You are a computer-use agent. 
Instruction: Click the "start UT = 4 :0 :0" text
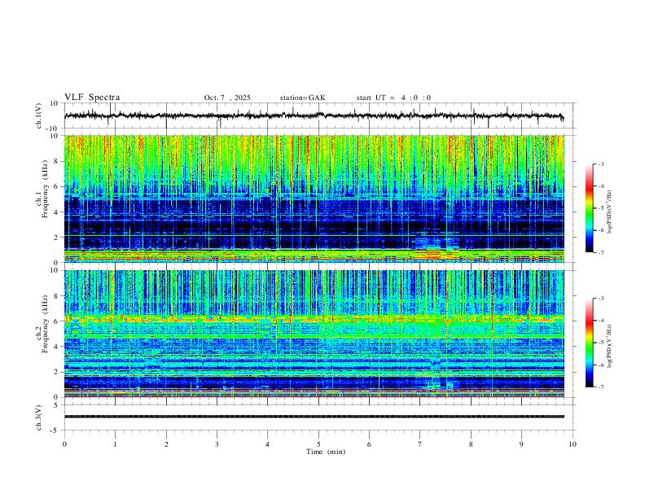(x=393, y=98)
